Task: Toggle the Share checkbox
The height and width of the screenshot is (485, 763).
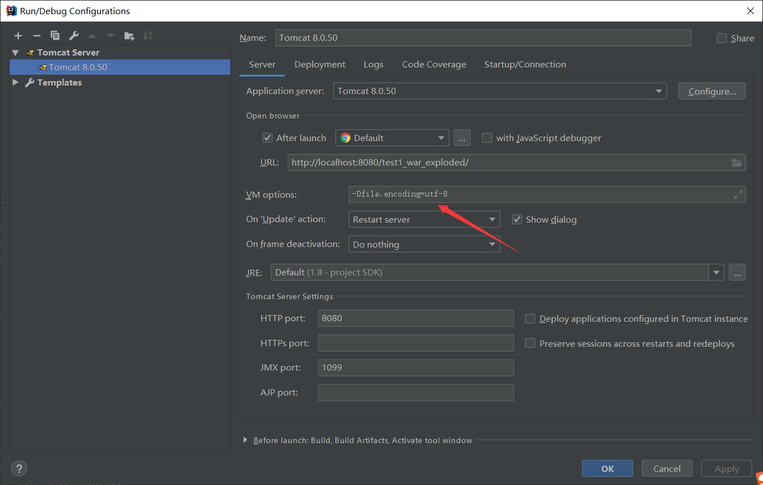Action: 722,38
